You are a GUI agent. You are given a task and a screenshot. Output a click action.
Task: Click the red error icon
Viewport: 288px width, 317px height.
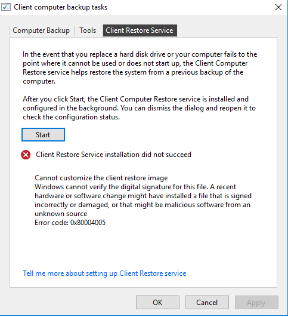coord(26,155)
